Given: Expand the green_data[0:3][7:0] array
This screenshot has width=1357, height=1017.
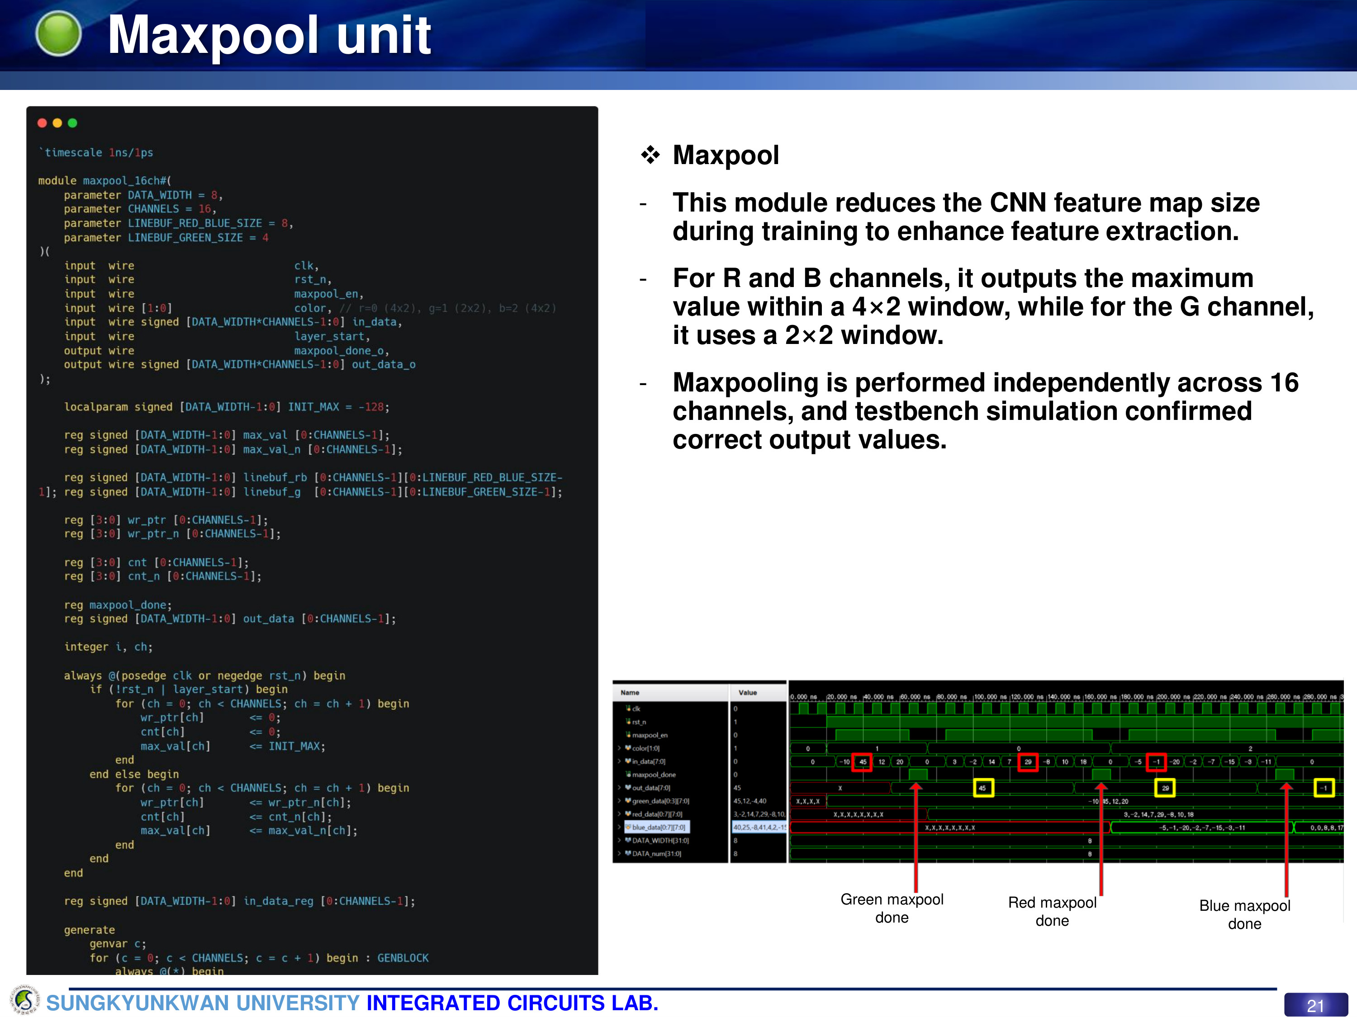Looking at the screenshot, I should click(x=620, y=800).
